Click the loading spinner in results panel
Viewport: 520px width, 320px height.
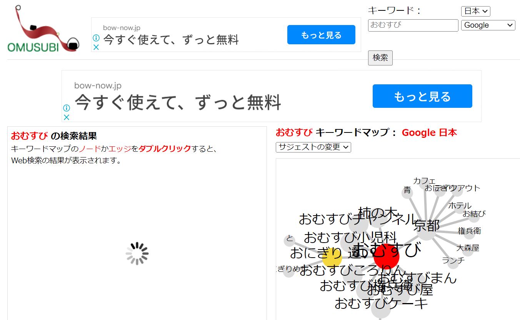(x=137, y=253)
